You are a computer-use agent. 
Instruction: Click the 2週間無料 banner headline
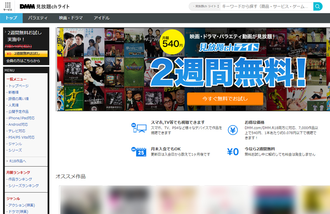(x=228, y=72)
